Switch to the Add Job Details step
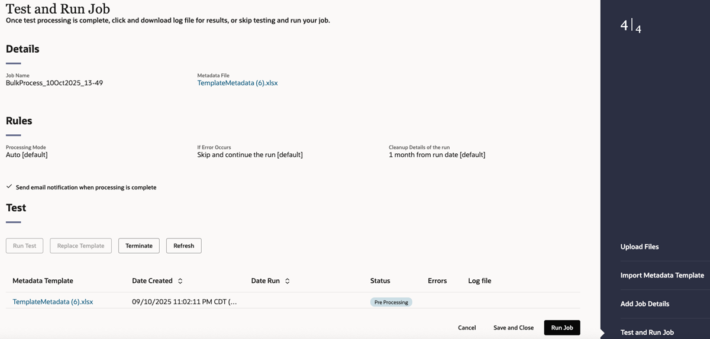710x339 pixels. click(x=645, y=304)
